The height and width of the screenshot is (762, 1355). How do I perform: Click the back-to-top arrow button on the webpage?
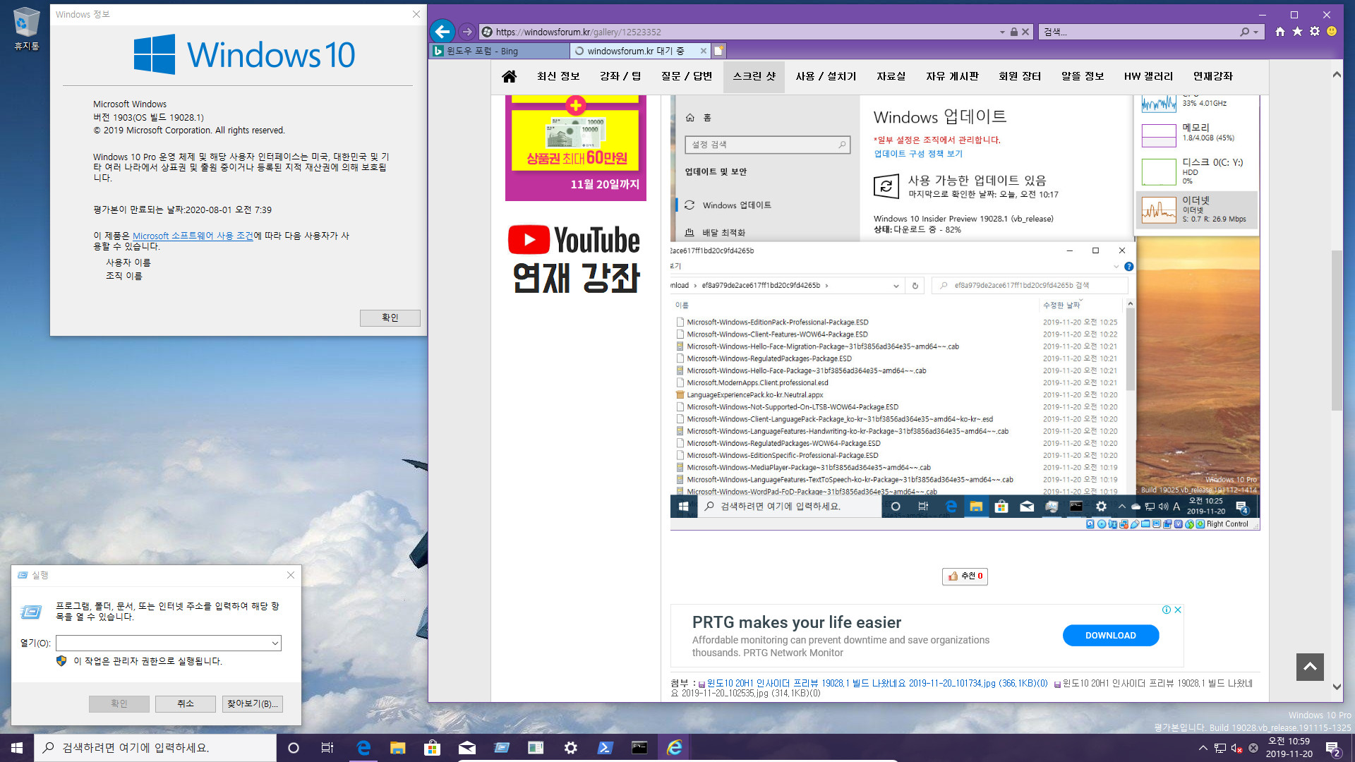pos(1310,667)
